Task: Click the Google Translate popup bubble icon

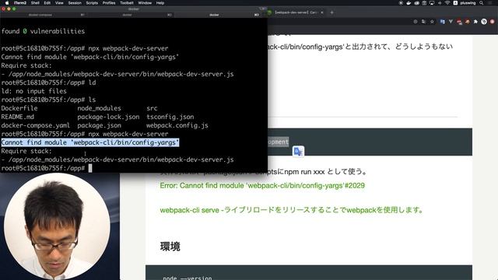Action: [298, 152]
